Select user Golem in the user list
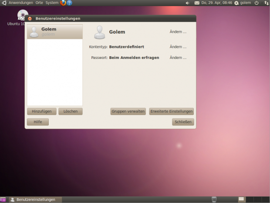The width and height of the screenshot is (270, 203). coord(54,31)
